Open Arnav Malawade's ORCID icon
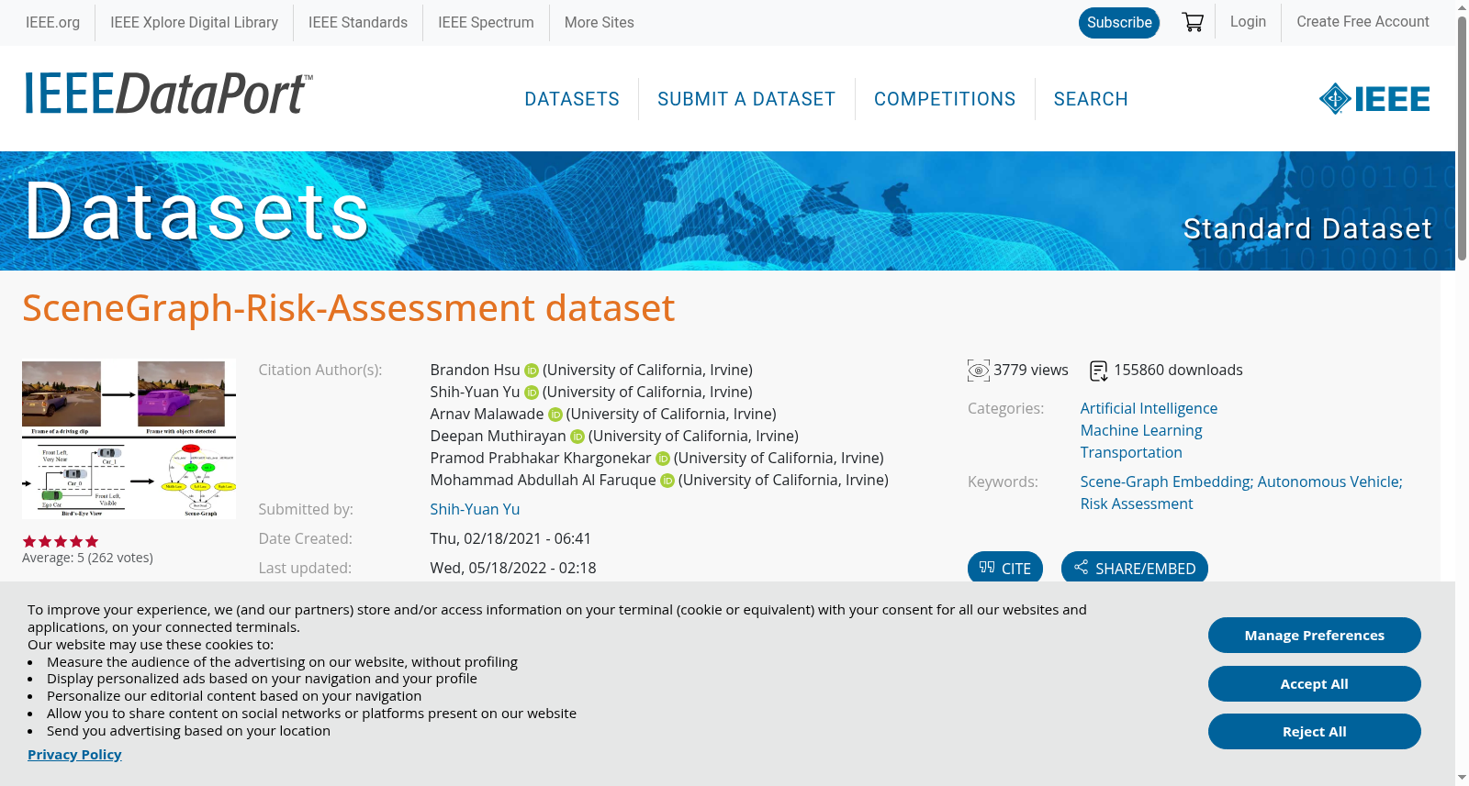The image size is (1469, 786). click(x=555, y=415)
